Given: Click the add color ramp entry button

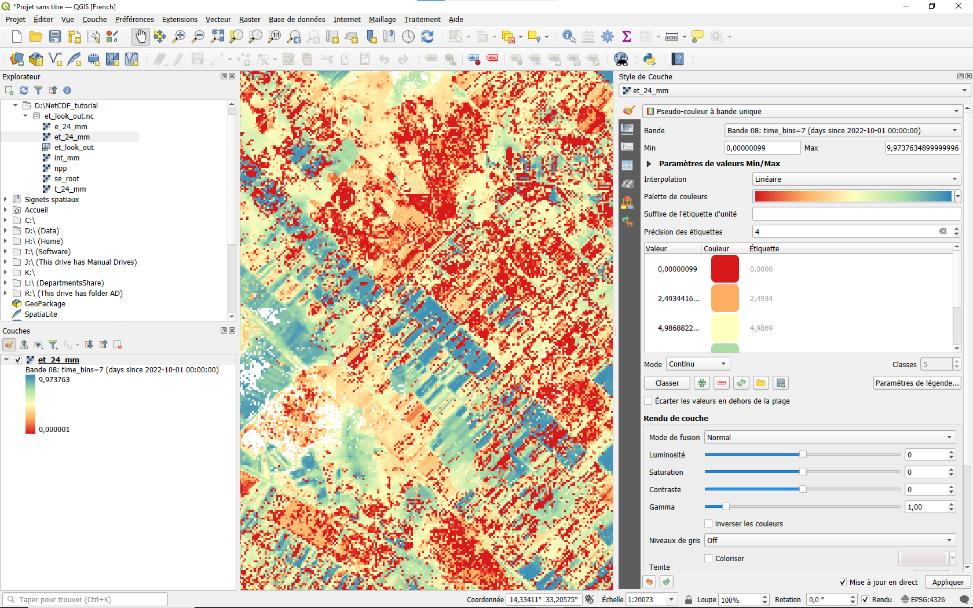Looking at the screenshot, I should coord(702,383).
